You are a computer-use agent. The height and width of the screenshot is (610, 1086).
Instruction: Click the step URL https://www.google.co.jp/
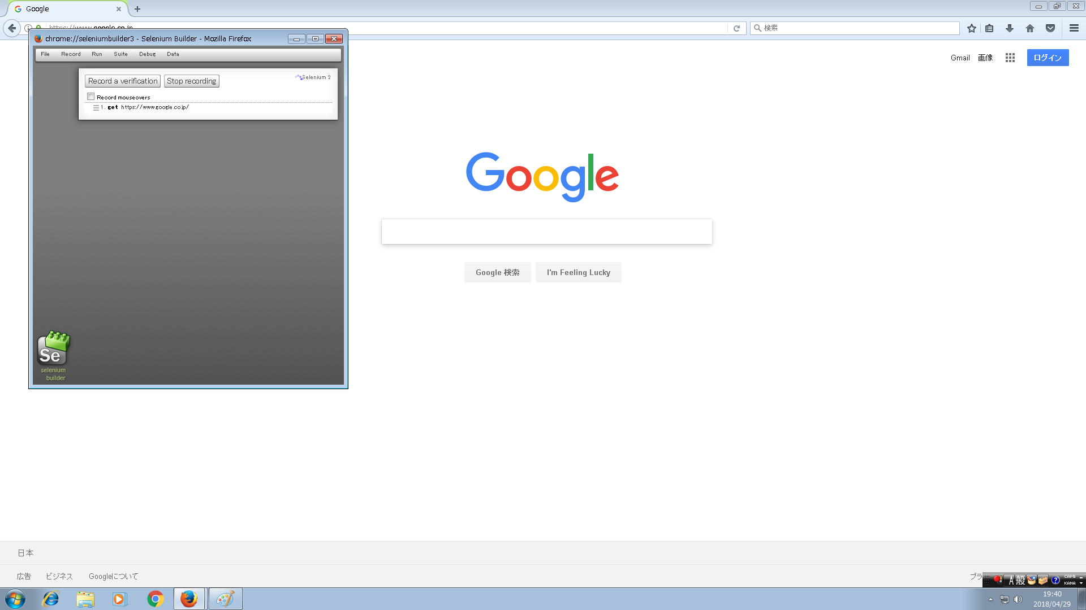(x=154, y=107)
